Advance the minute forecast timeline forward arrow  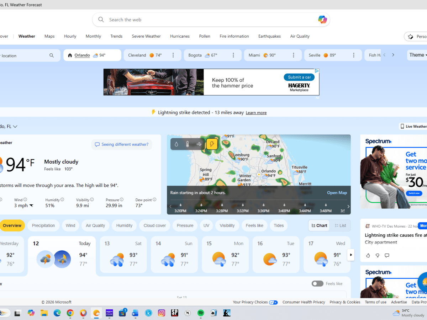tap(348, 207)
